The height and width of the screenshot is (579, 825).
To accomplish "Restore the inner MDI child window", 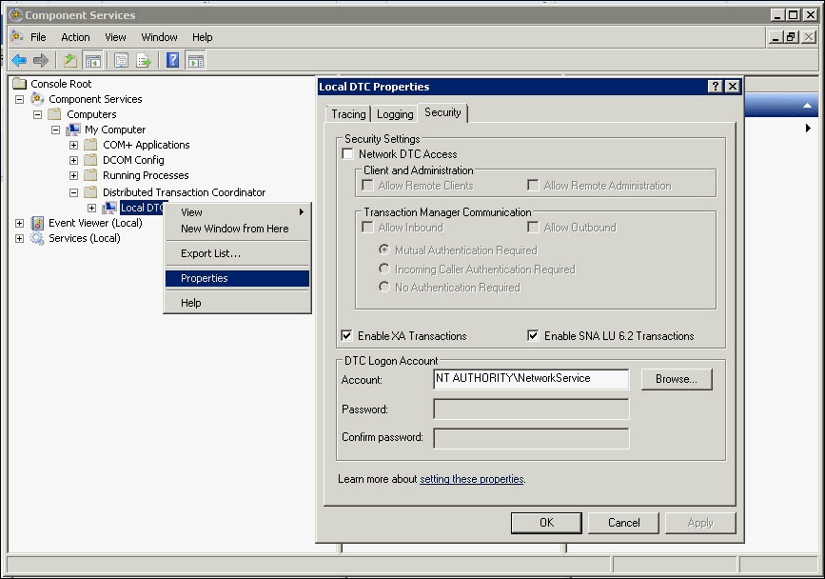I will pyautogui.click(x=791, y=37).
